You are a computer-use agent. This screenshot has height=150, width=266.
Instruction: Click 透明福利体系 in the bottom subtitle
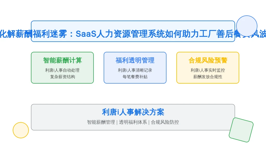click(x=133, y=122)
